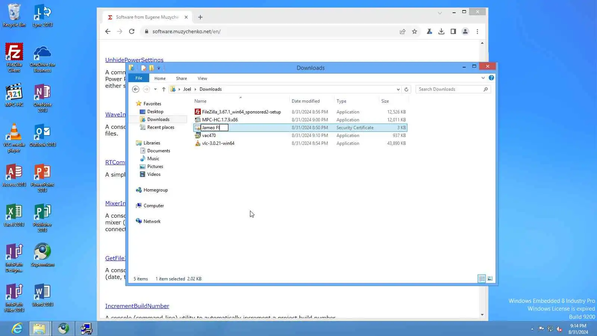Screen dimensions: 597x336
Task: Expand the Explorer ribbon with the chevron
Action: tap(483, 78)
